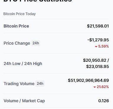Click the Volume / Market Cap label

tap(24, 101)
